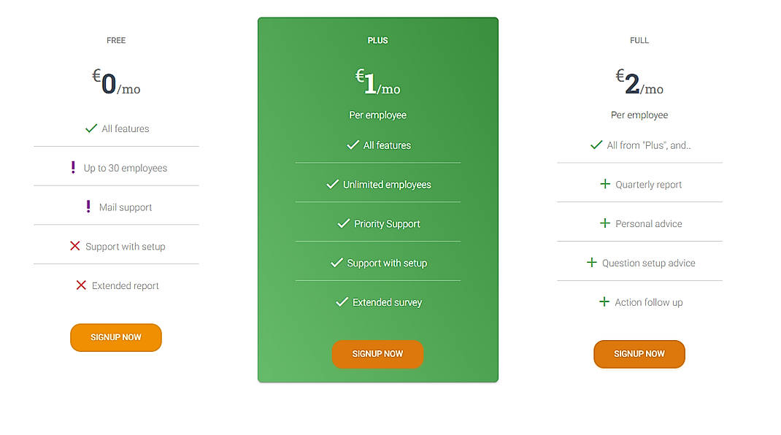Click the checkmark next to 'Unlimited employees'

334,184
